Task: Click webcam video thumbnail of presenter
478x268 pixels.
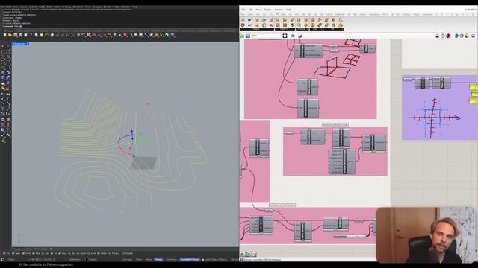Action: (x=426, y=235)
